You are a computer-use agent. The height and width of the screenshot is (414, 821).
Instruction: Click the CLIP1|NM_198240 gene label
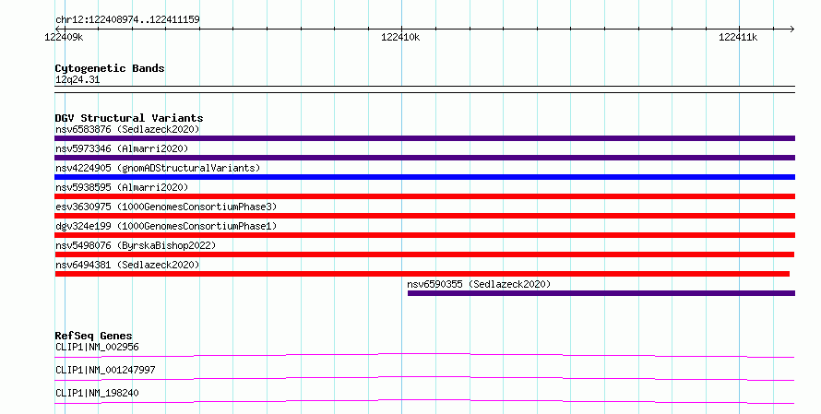(98, 393)
